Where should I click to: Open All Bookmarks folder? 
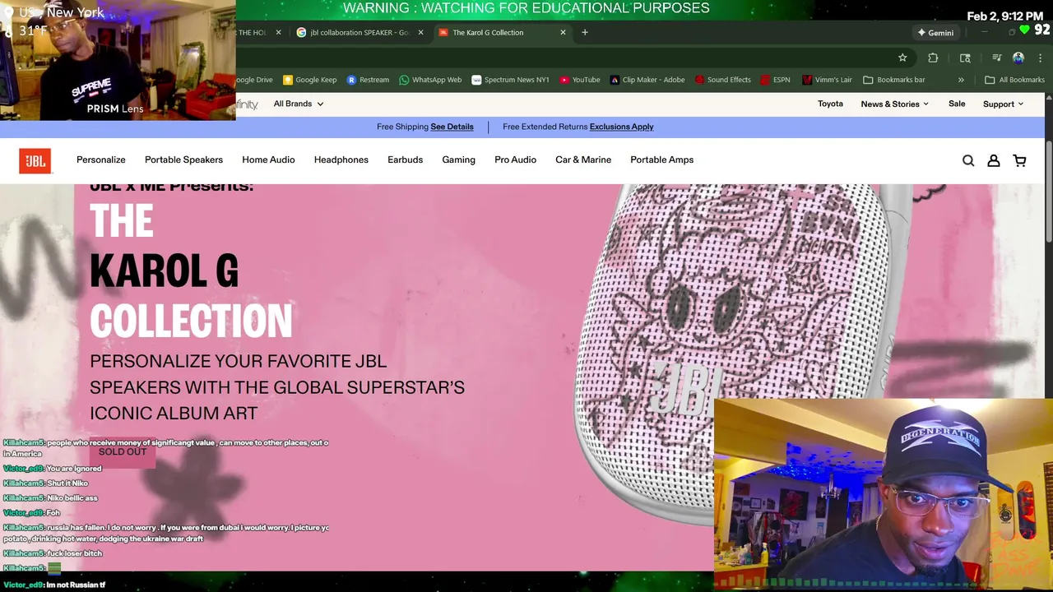(1014, 80)
